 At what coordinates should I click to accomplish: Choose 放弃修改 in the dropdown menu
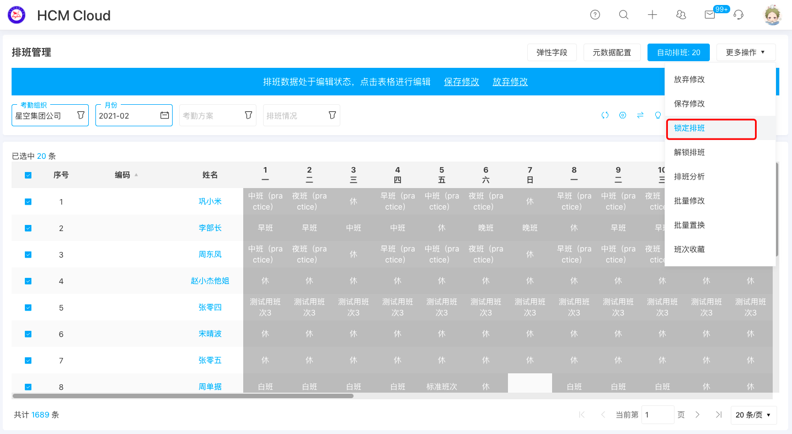click(720, 79)
